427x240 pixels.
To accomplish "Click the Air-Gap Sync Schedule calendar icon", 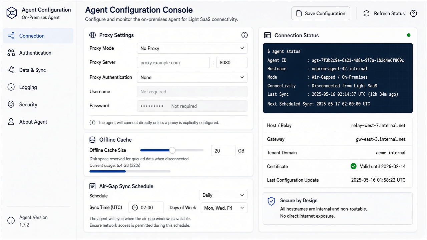I will 92,186.
